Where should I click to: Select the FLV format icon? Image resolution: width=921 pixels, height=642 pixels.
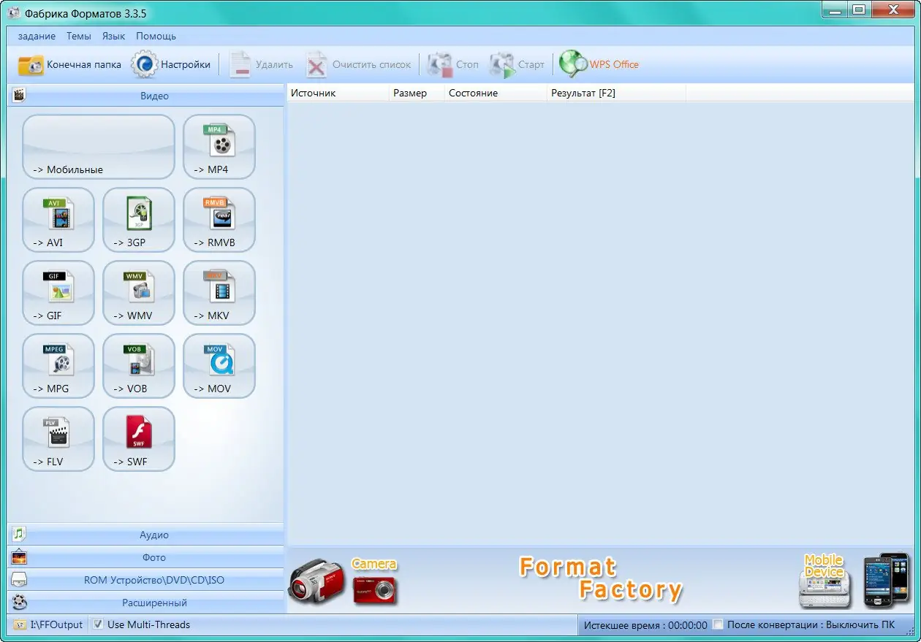coord(58,439)
